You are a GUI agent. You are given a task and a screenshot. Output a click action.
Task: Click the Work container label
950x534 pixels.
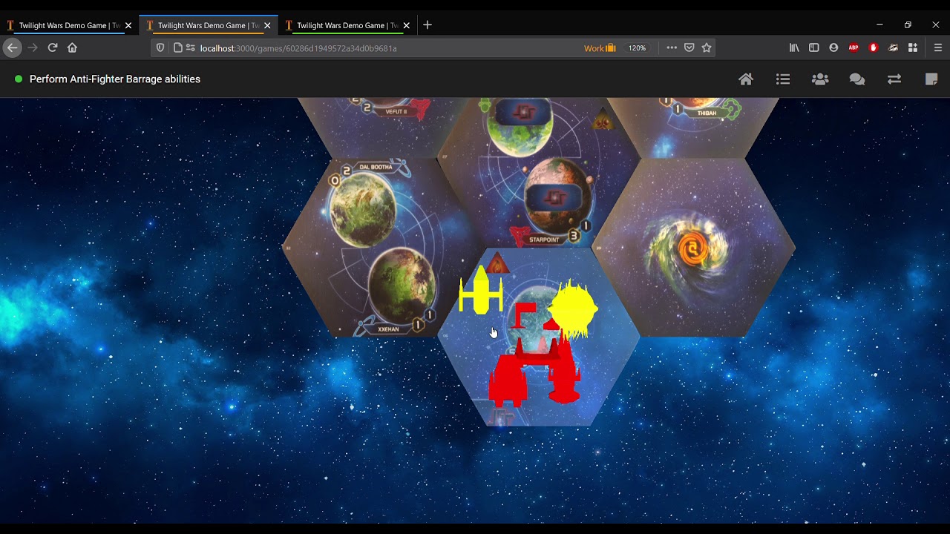tap(600, 47)
